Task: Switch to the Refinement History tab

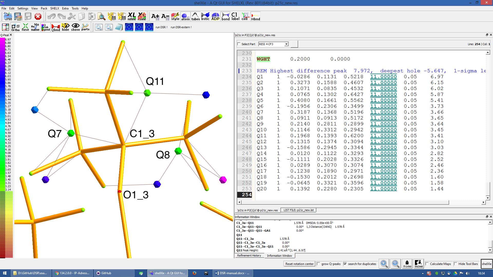Action: pos(249,256)
